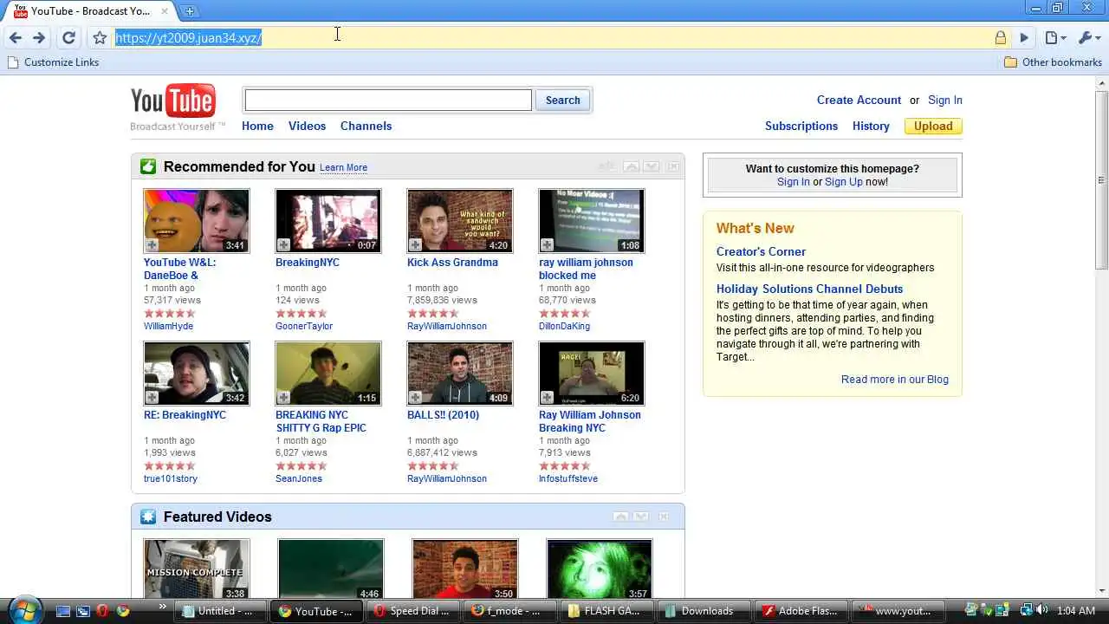Click the padlock icon in address bar
This screenshot has width=1109, height=624.
[x=1001, y=37]
